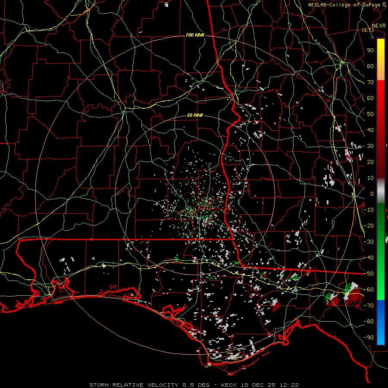Click the 90 value on the velocity scale
Screen dimensions: 388x388
click(370, 50)
